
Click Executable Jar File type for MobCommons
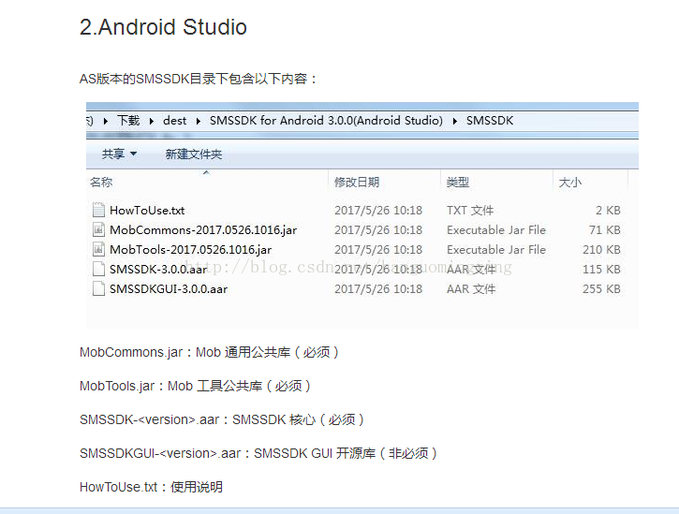point(496,230)
